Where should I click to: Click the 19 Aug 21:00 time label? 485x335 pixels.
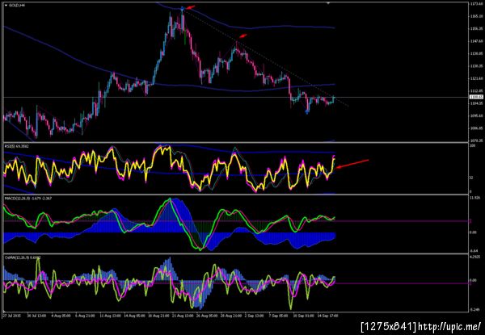158,316
